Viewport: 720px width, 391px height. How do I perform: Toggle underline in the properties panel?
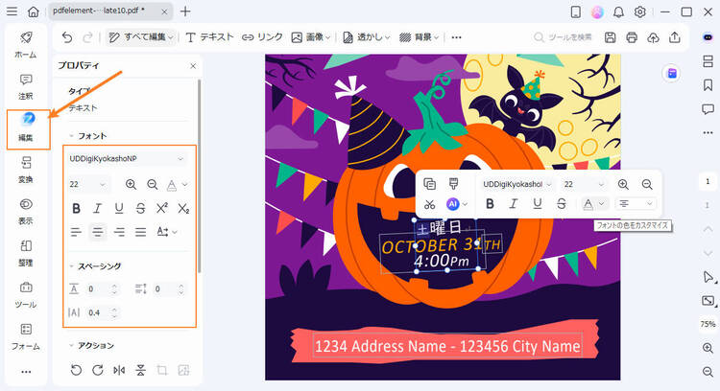click(x=119, y=208)
